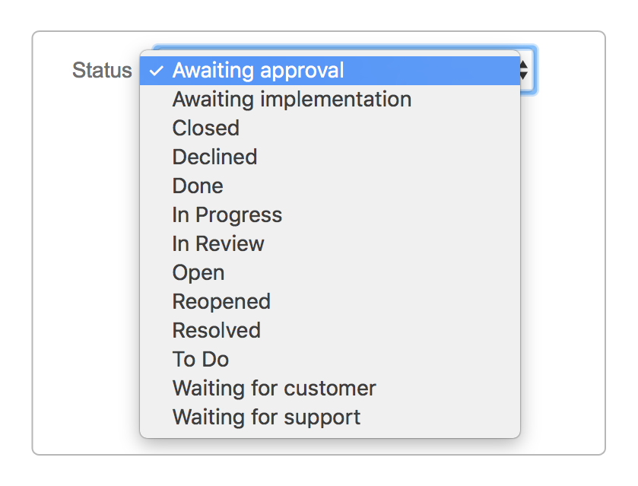The height and width of the screenshot is (486, 638).
Task: Select the Awaiting approval status option
Action: [259, 71]
